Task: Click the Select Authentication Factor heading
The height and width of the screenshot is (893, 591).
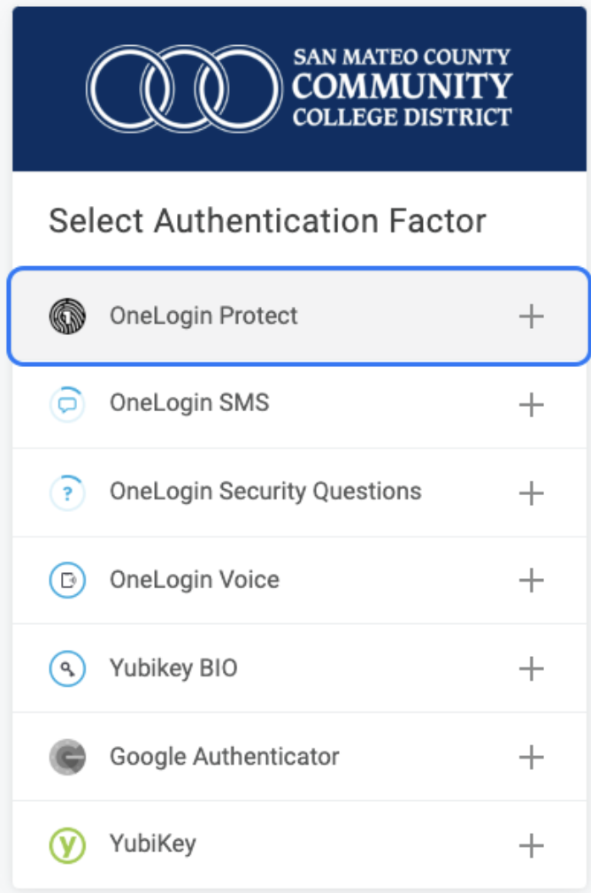Action: [x=267, y=220]
